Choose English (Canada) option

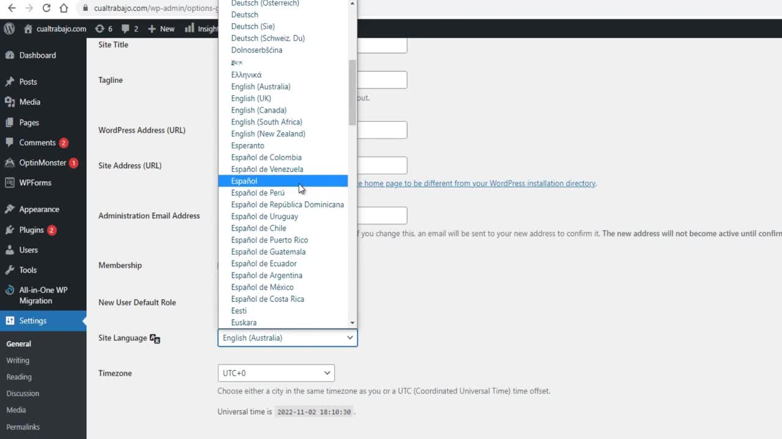point(283,110)
